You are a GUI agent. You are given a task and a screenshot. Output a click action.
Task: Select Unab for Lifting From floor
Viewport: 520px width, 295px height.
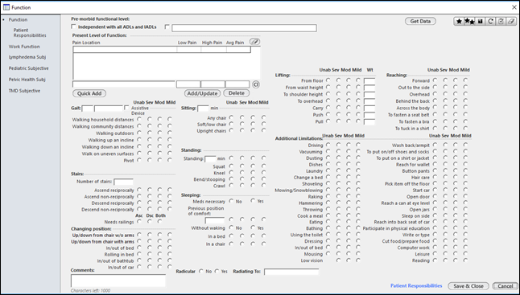tap(328, 80)
